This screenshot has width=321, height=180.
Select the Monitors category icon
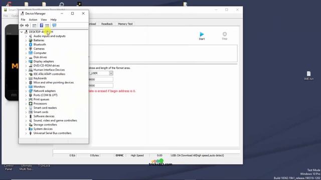31,86
